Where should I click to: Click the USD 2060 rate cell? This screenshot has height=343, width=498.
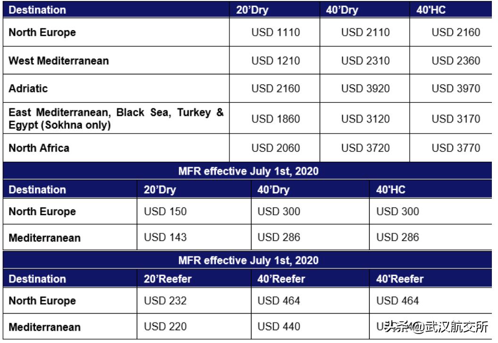[x=275, y=148]
